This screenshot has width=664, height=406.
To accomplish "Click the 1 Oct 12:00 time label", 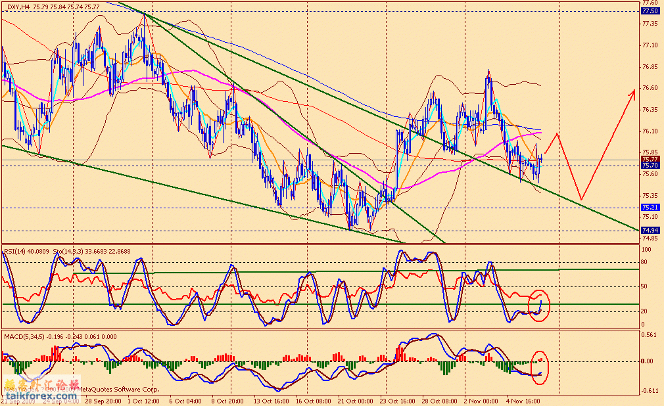I will [x=143, y=401].
